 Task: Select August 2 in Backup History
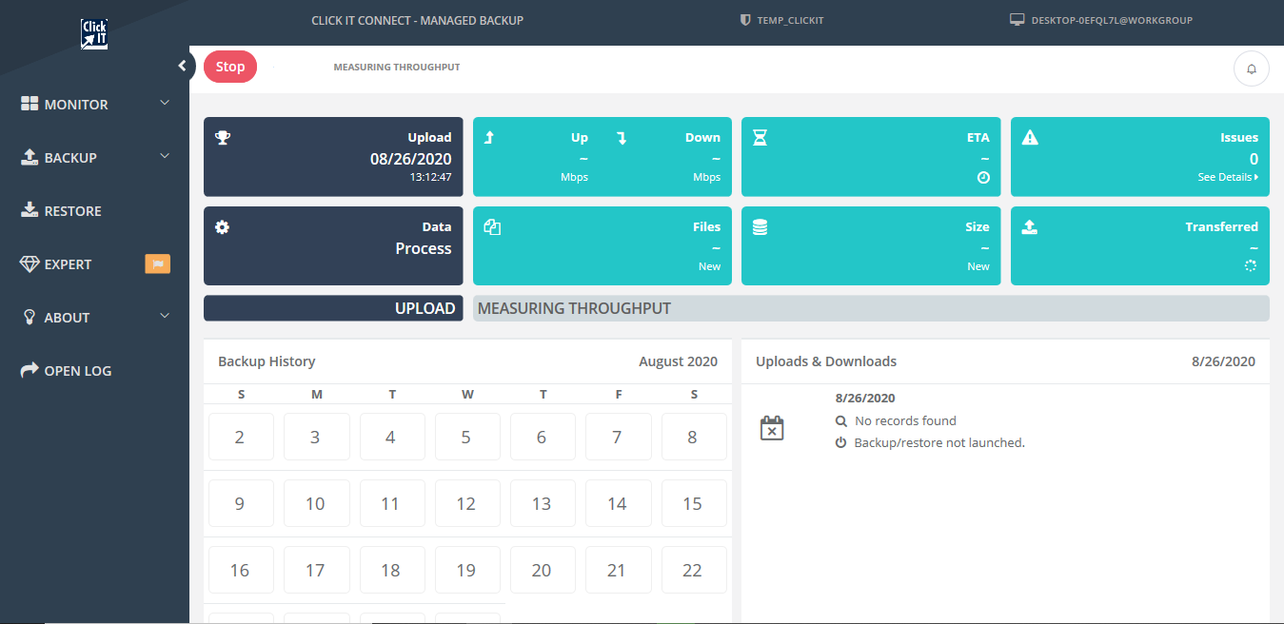point(241,438)
